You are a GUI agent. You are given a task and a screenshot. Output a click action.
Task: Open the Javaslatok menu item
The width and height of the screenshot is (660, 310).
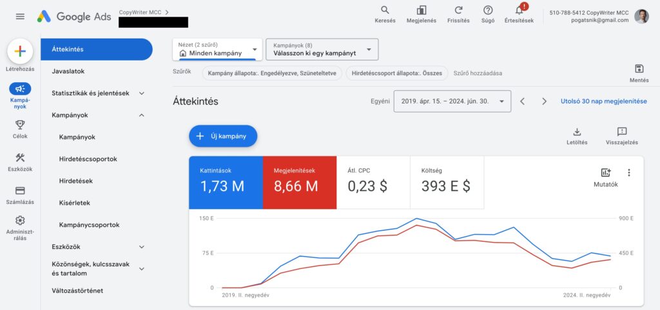(x=68, y=71)
